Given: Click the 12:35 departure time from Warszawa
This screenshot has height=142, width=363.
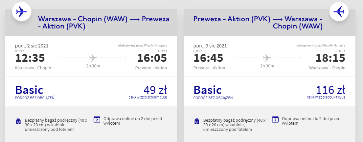Looking at the screenshot, I should [30, 58].
